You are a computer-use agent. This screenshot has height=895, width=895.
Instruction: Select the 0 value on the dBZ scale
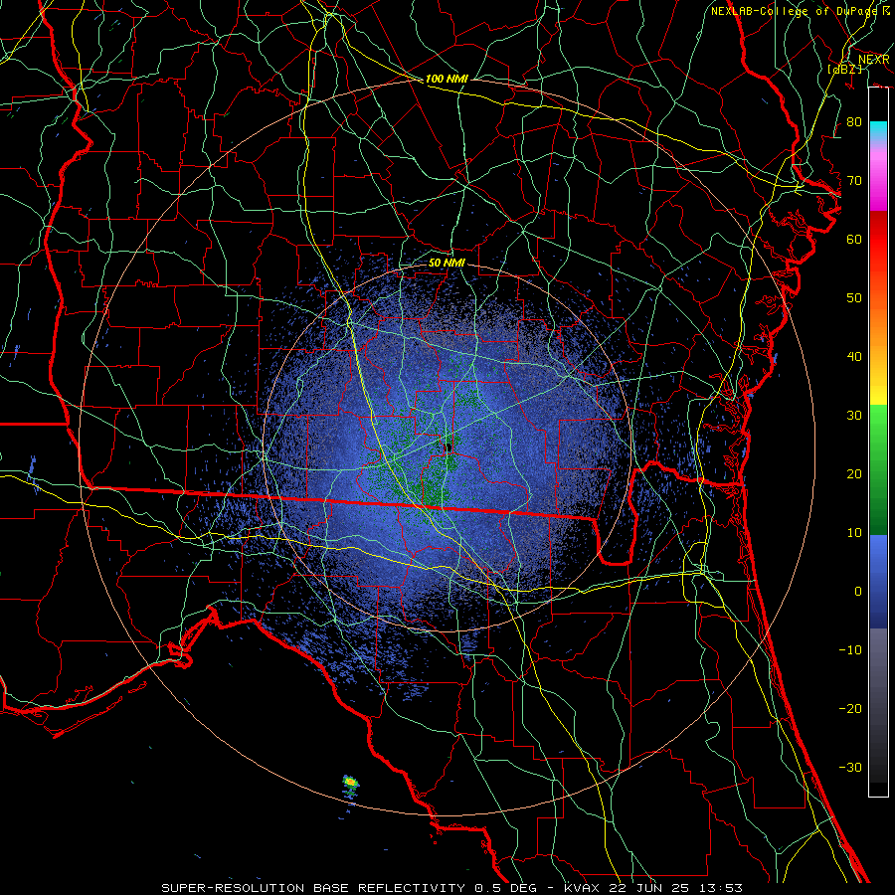coord(858,592)
